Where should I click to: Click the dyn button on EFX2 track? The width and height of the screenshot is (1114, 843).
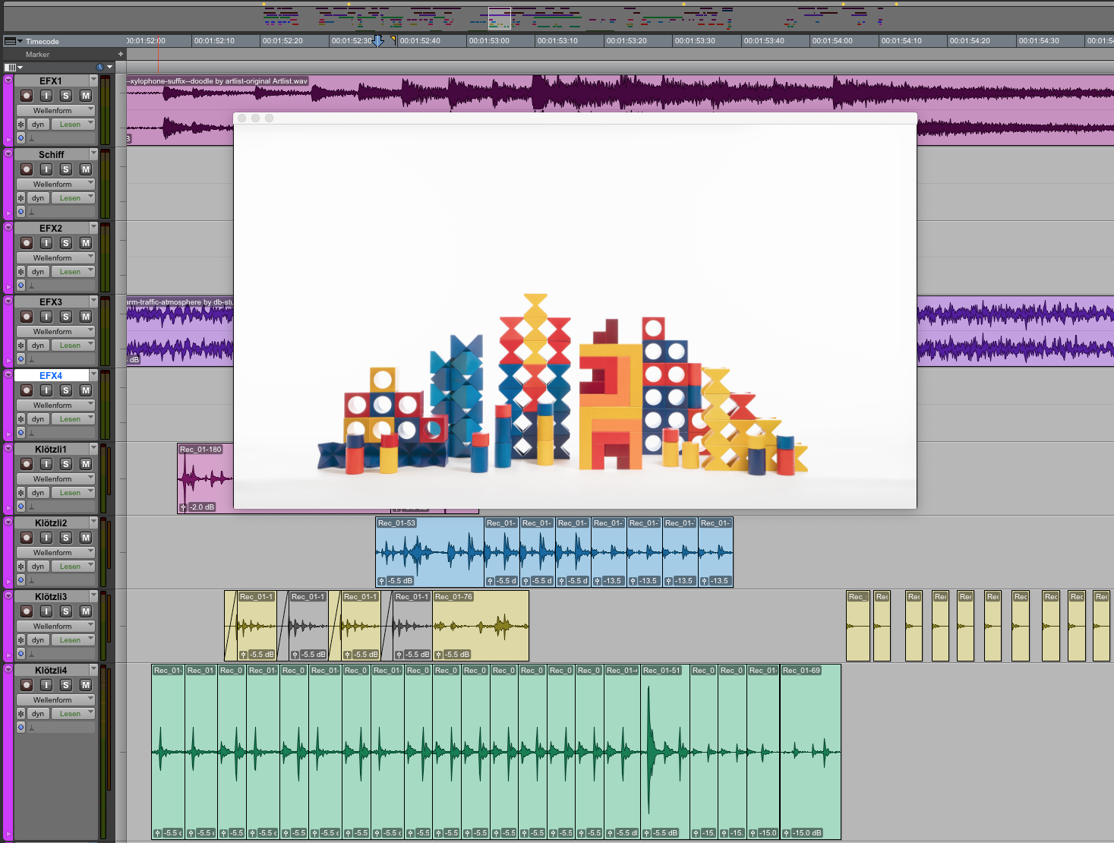[38, 272]
